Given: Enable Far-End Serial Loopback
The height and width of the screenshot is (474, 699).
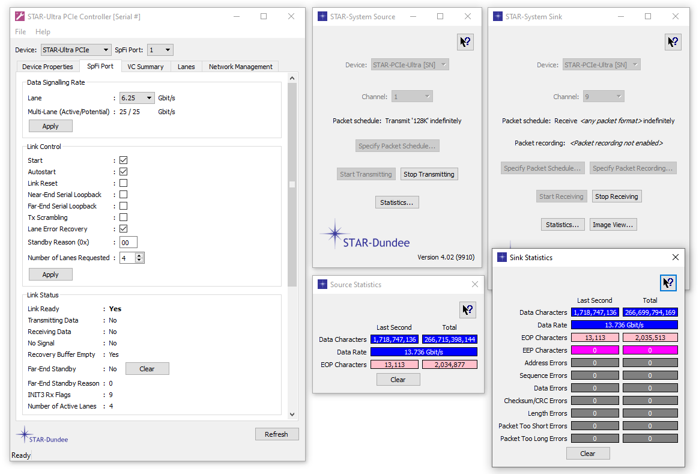Looking at the screenshot, I should (x=124, y=206).
